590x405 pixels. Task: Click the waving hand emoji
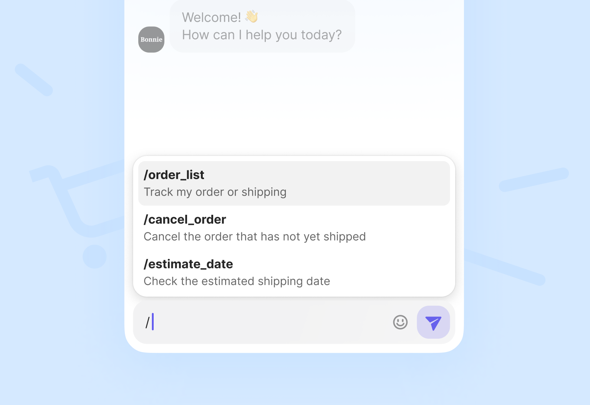tap(252, 16)
